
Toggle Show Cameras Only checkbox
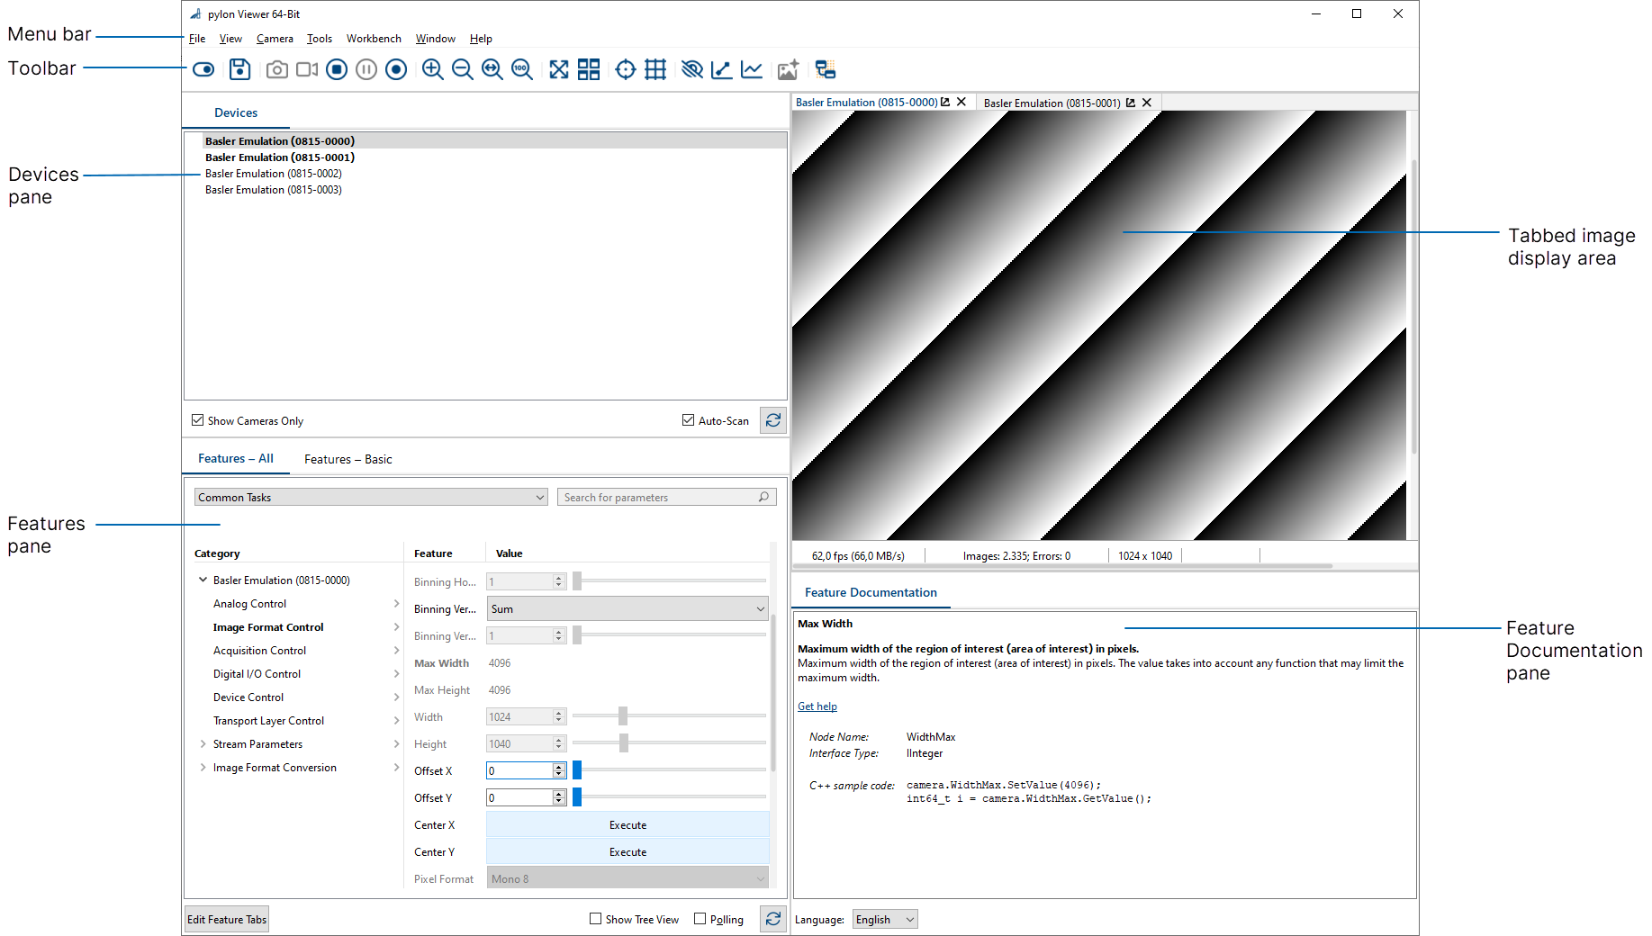(198, 420)
